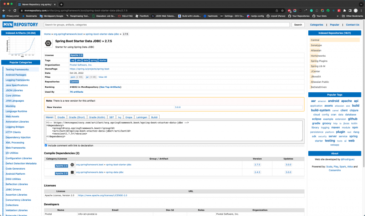
Task: Open a new browser tab
Action: click(x=61, y=4)
